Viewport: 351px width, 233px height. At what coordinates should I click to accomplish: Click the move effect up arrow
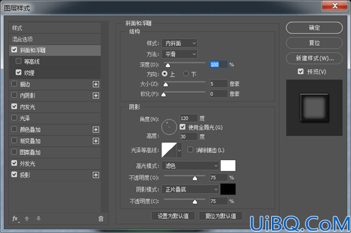click(27, 218)
